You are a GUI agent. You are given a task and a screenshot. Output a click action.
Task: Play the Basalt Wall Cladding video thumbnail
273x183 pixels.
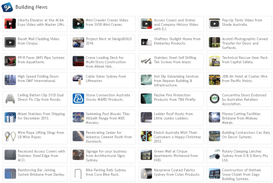click(10, 42)
